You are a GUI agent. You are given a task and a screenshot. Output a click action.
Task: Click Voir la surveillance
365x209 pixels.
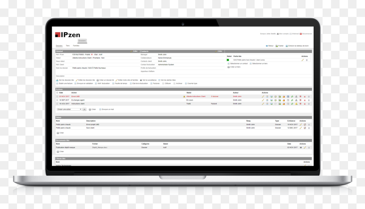coord(148,80)
